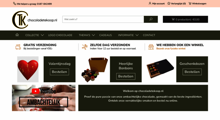Click the phone icon next to the helpline number

pyautogui.click(x=15, y=3)
